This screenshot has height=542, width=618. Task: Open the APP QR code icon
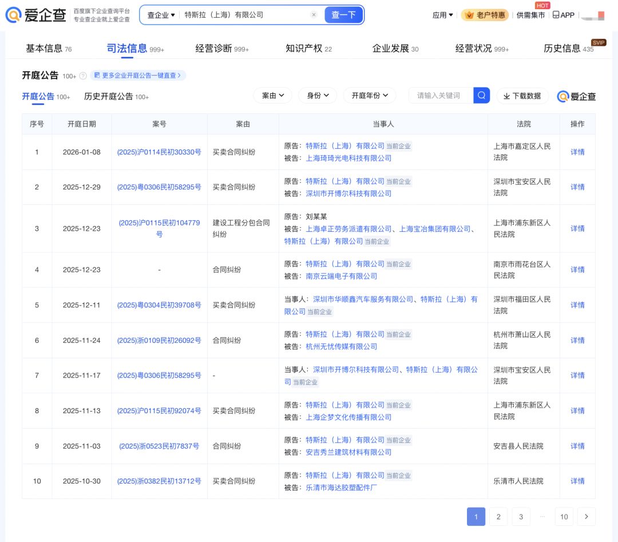(556, 15)
